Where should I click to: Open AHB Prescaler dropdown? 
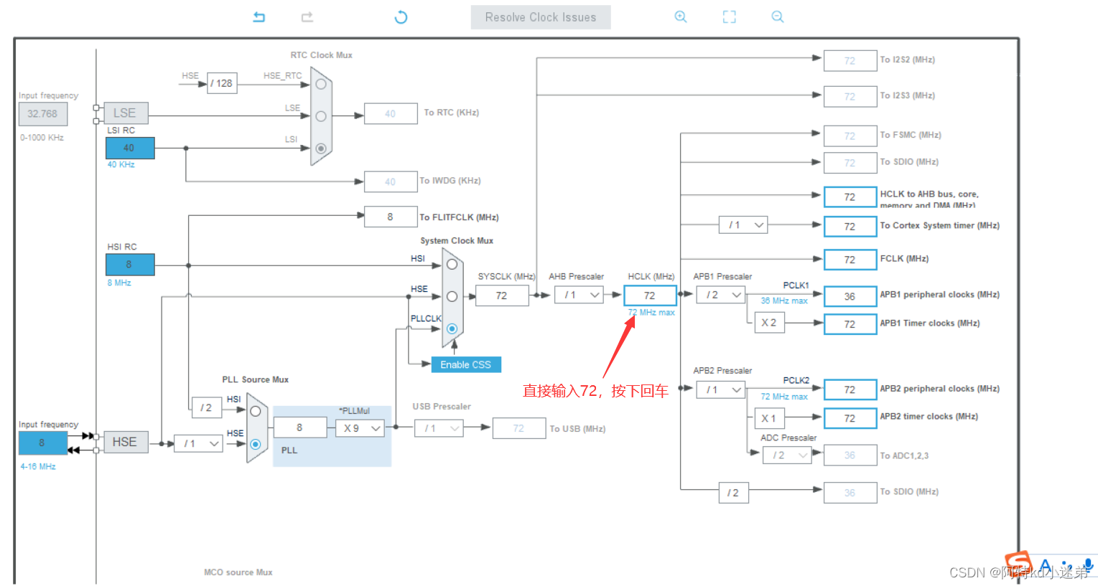click(579, 295)
